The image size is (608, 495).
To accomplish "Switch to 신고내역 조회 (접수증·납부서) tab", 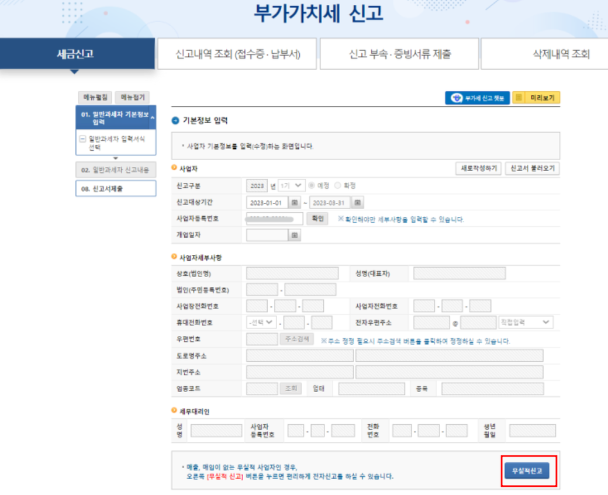I will coord(237,54).
